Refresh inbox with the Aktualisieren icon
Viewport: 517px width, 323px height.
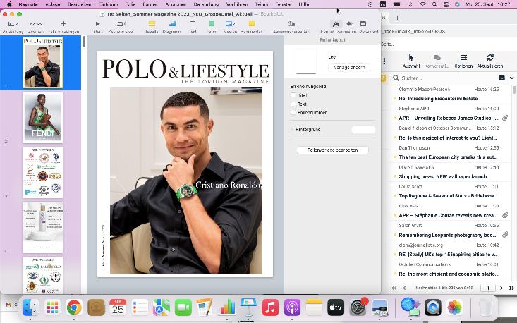[490, 58]
